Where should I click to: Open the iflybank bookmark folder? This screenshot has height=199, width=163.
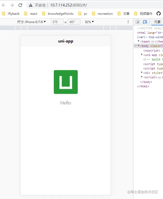(x=11, y=13)
